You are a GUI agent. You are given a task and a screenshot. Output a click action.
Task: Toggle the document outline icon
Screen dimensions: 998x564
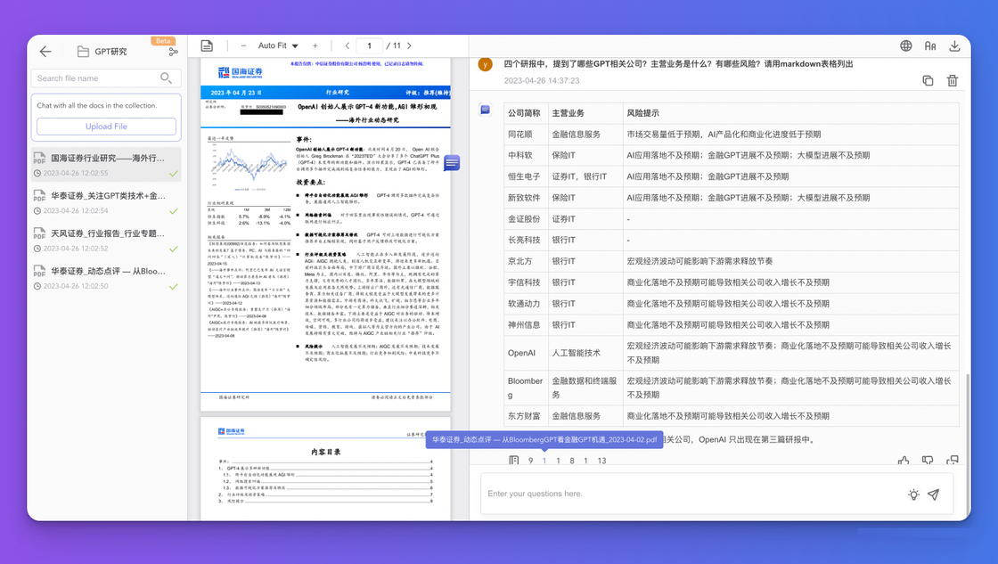click(x=207, y=45)
